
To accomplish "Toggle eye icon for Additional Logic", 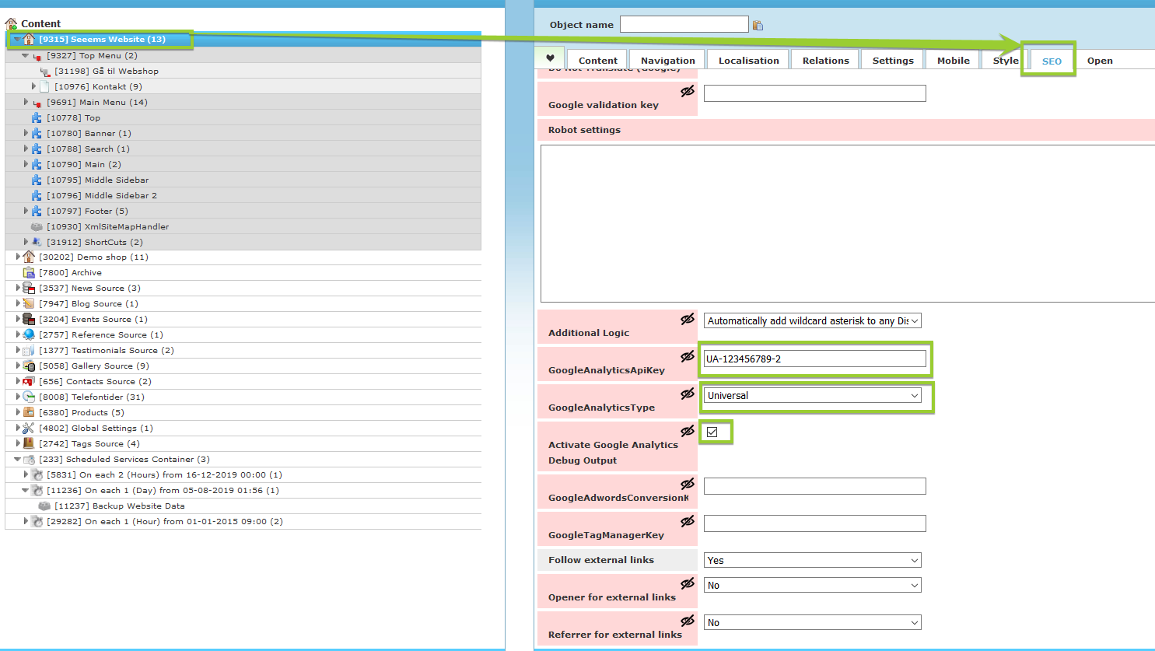I will (688, 319).
